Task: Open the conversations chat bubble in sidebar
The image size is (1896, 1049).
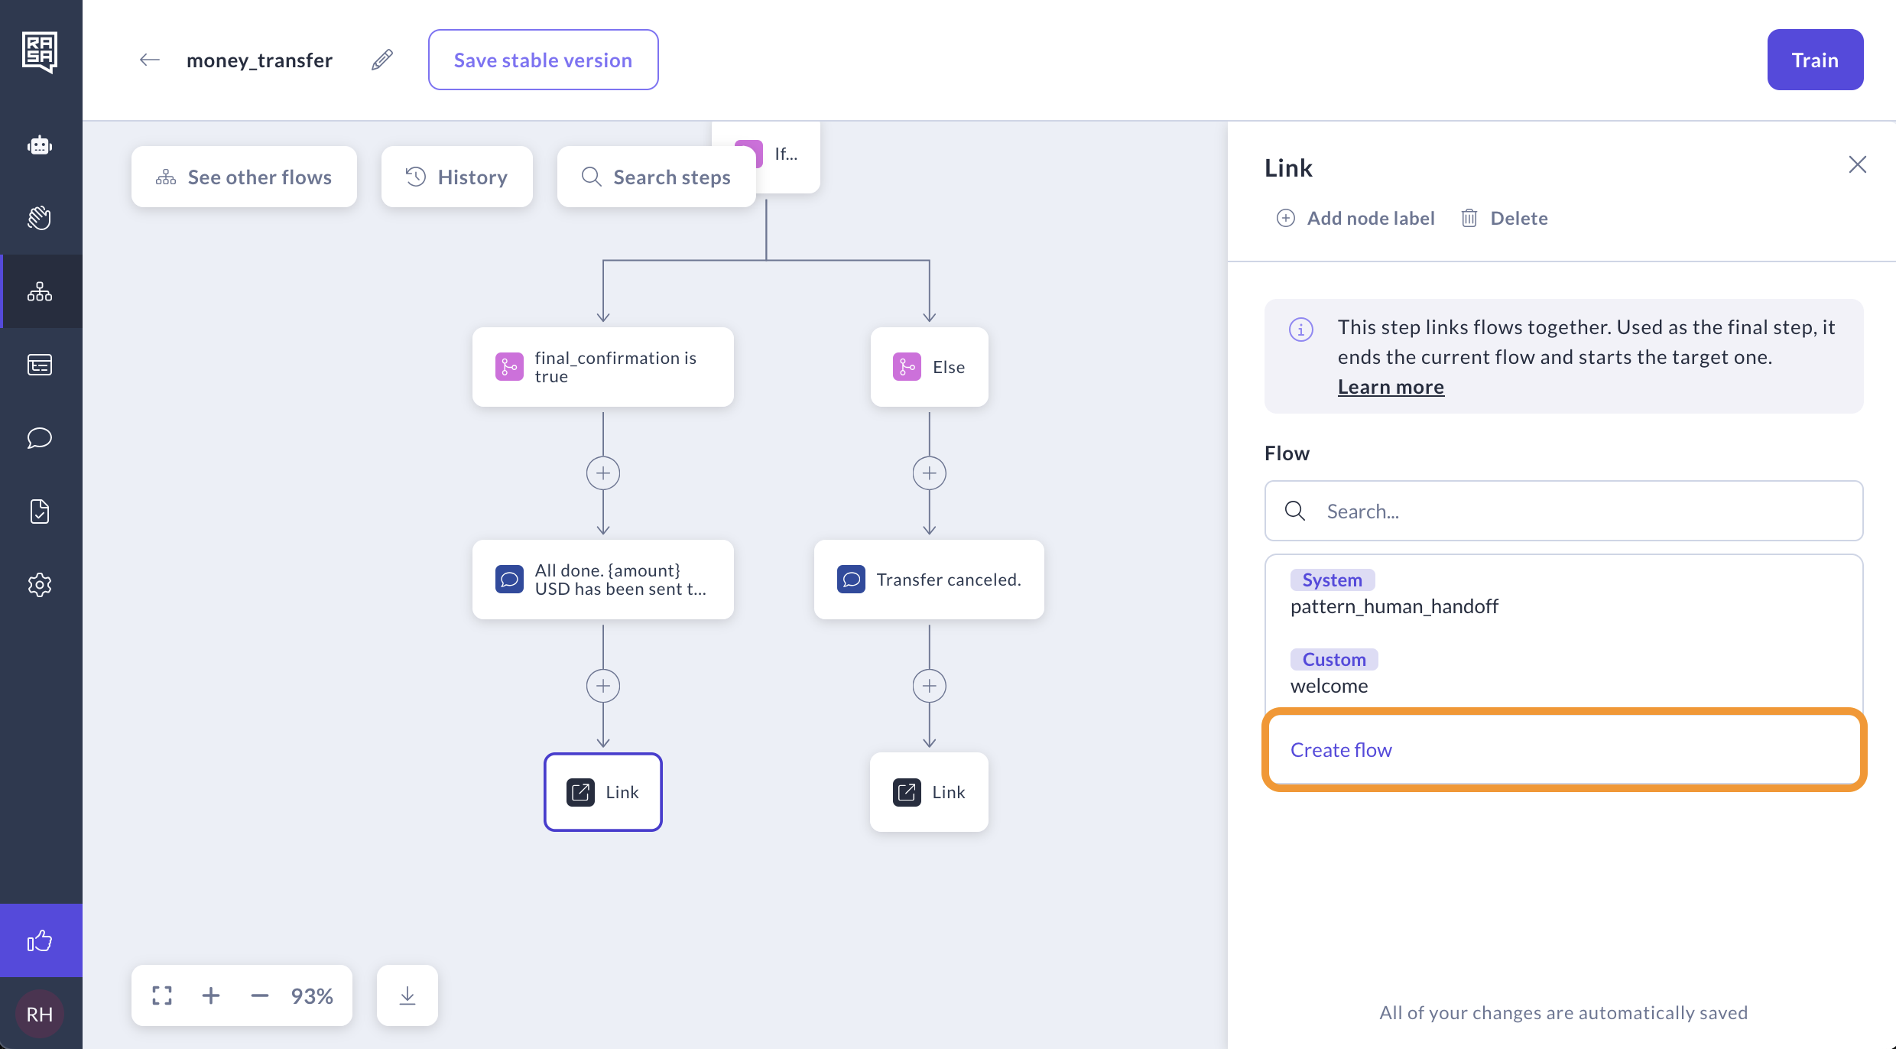Action: [40, 437]
